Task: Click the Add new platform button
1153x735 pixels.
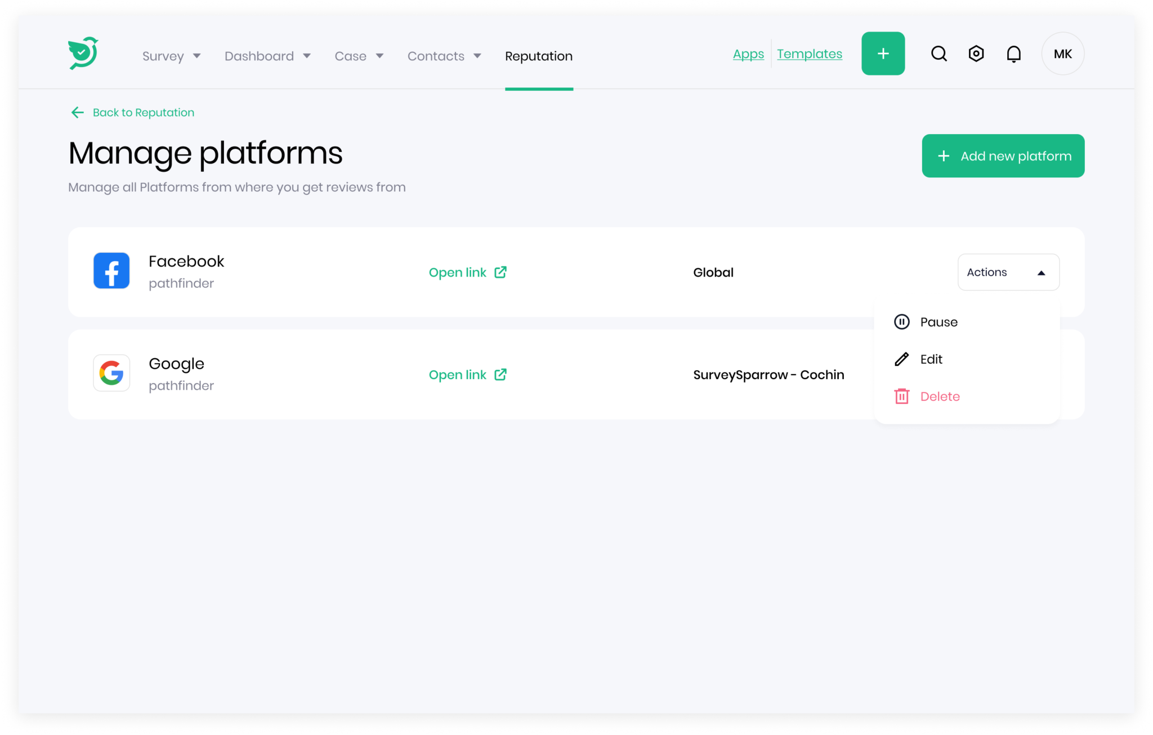Action: [1003, 156]
